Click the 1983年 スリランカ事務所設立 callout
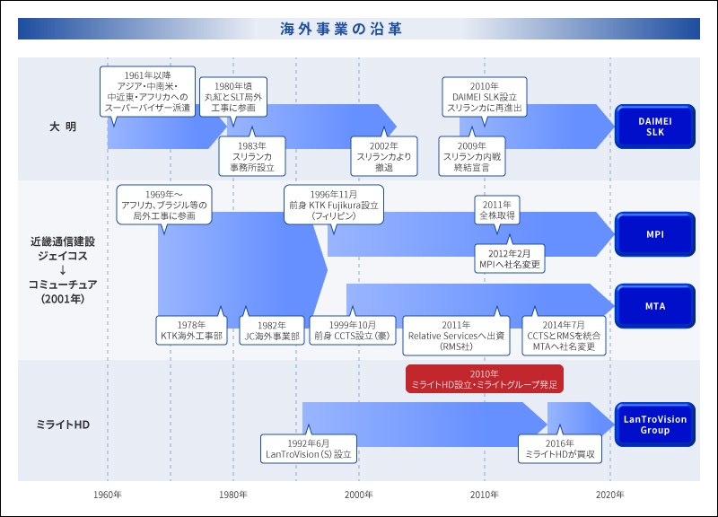 tap(252, 156)
